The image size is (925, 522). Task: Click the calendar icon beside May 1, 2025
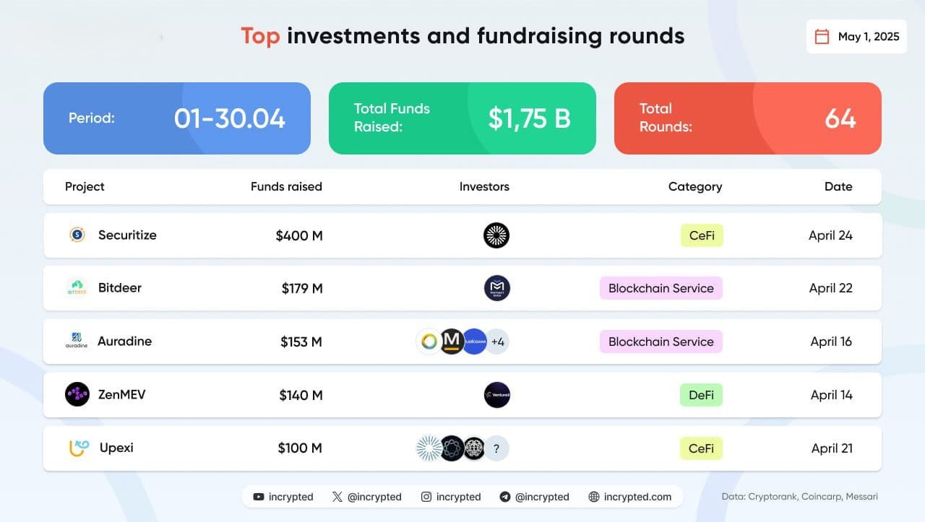(822, 37)
